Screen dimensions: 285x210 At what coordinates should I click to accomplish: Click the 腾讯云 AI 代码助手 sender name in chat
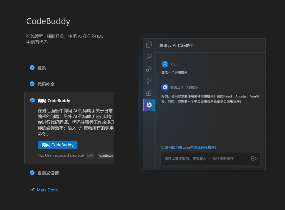[x=184, y=87]
